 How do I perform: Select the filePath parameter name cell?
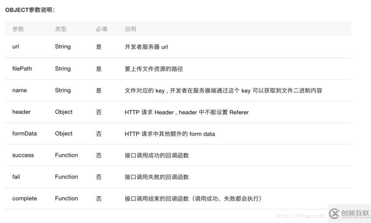coord(22,68)
